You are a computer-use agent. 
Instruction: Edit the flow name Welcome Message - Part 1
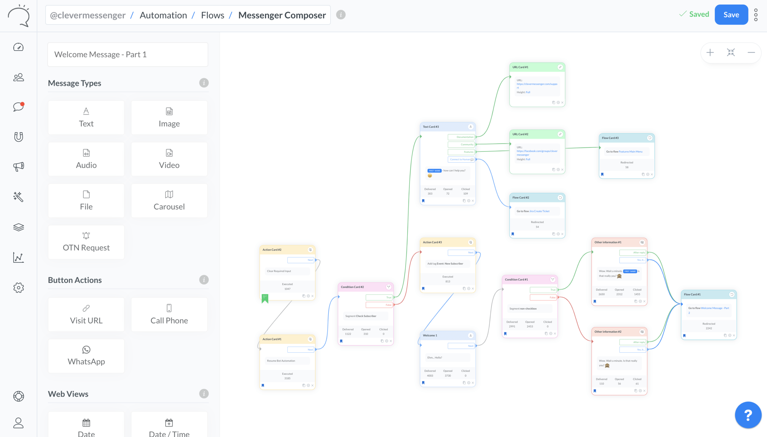(x=128, y=54)
